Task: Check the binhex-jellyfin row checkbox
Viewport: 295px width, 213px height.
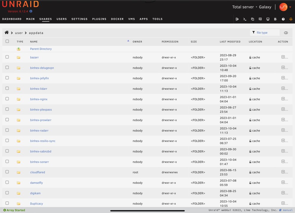Action: click(7, 78)
